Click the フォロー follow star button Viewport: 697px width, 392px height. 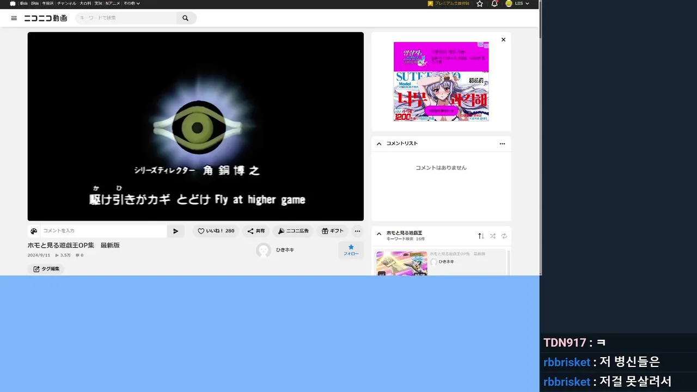pos(351,250)
